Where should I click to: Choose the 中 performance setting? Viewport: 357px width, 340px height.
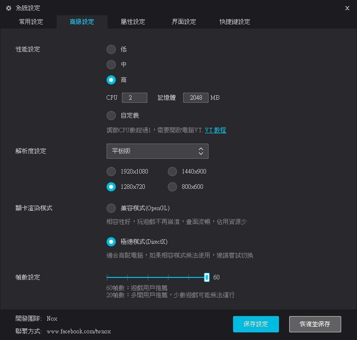tap(111, 65)
